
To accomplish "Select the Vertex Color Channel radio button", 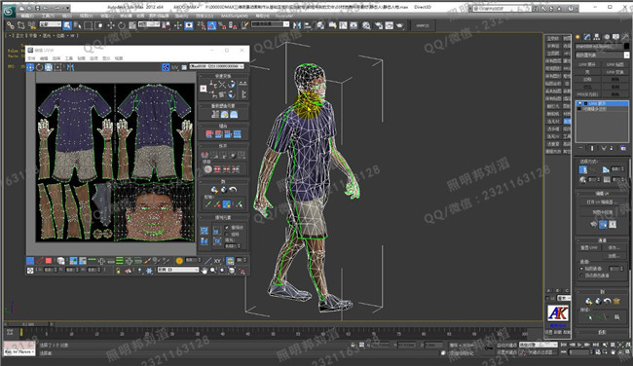I will [581, 275].
